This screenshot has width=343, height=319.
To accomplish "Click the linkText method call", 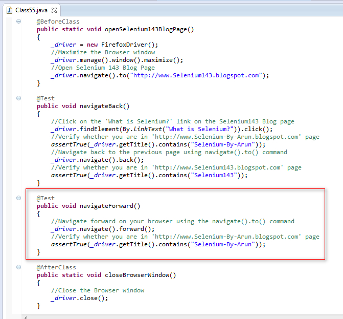I will click(x=147, y=129).
